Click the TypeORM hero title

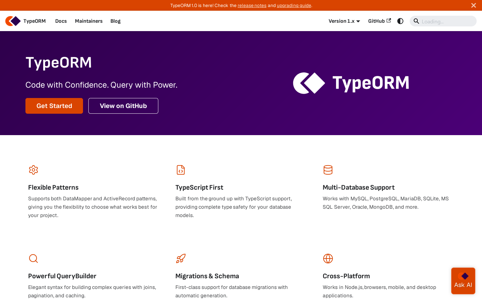coord(59,63)
